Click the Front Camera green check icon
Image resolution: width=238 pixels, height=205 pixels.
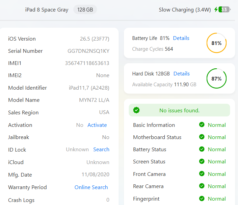pyautogui.click(x=202, y=174)
